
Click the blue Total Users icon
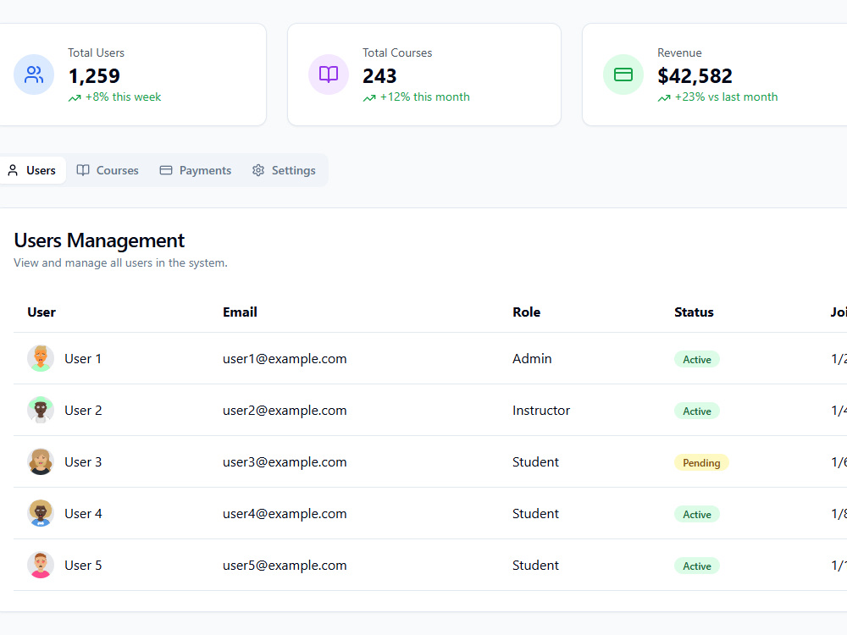click(34, 75)
